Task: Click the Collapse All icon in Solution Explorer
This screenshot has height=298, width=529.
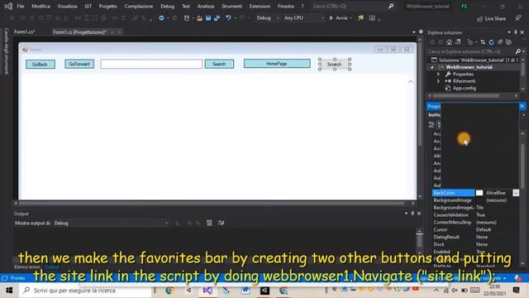Action: pyautogui.click(x=500, y=42)
